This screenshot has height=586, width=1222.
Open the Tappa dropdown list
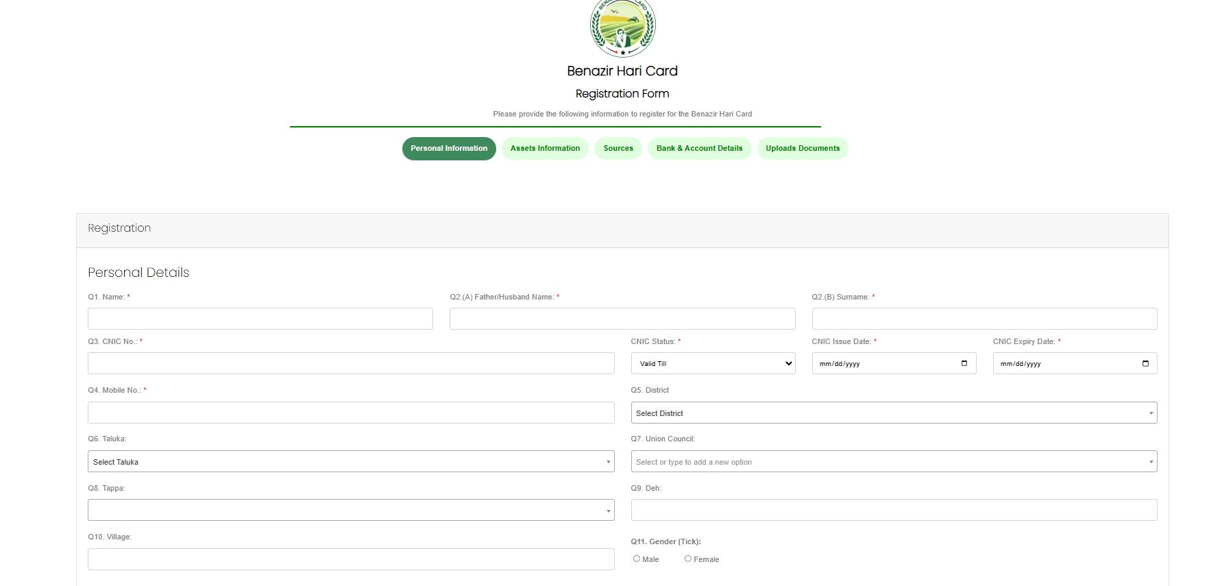[350, 510]
